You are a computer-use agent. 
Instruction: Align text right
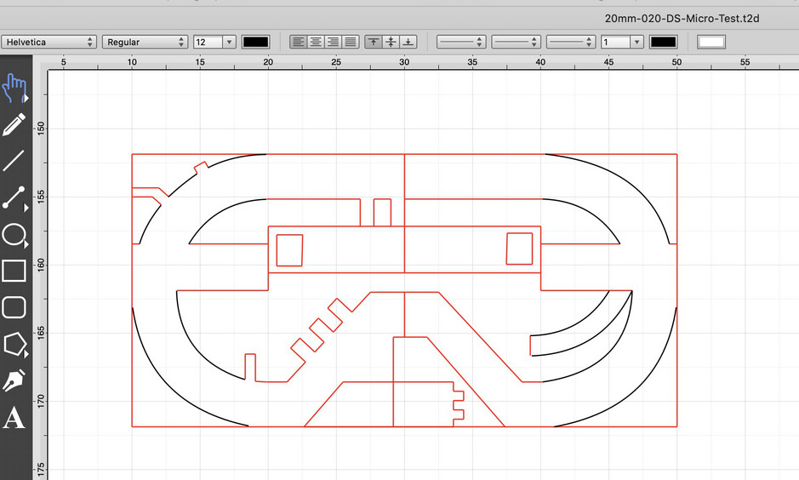point(334,42)
